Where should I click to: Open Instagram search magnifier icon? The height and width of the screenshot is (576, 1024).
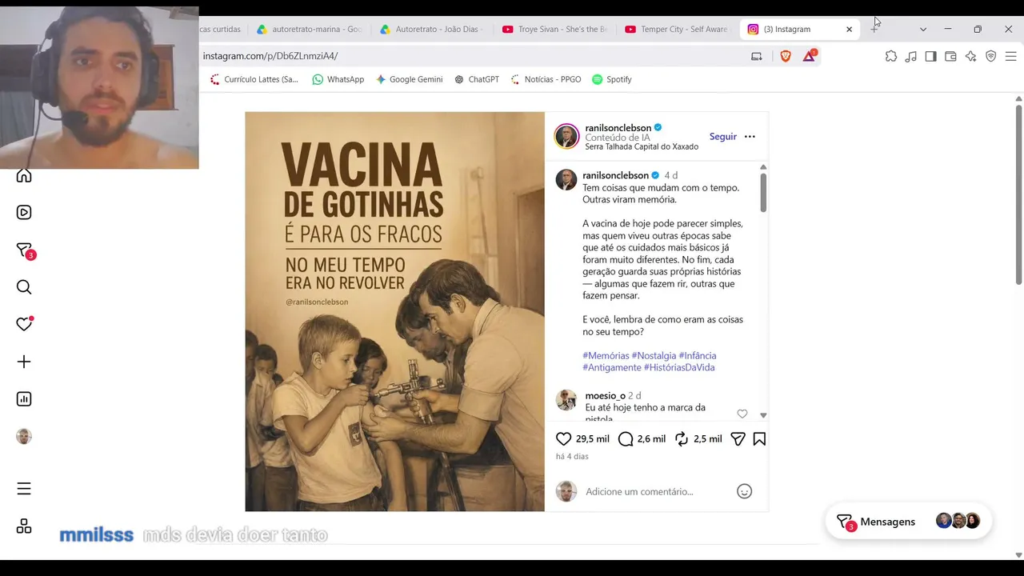pyautogui.click(x=24, y=287)
